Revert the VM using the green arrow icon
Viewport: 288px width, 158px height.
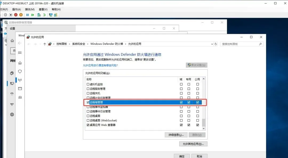pos(44,15)
